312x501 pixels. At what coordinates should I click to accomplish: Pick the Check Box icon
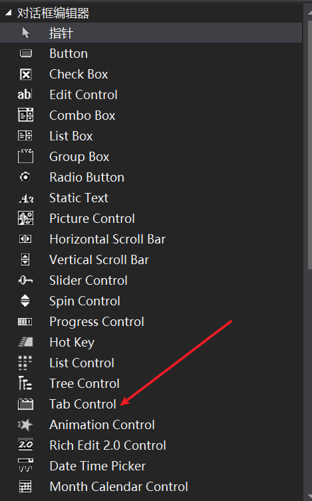26,74
